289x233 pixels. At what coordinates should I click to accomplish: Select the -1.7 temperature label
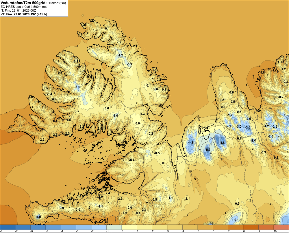tap(230, 115)
